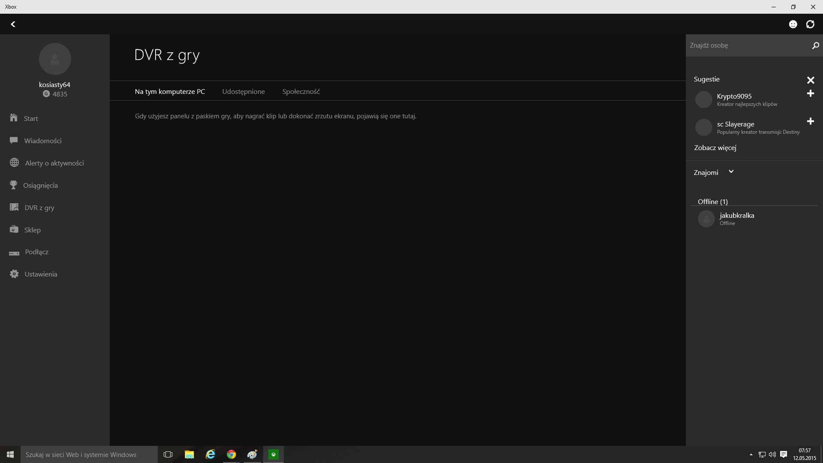
Task: Click the Xbox app taskbar icon
Action: coord(273,454)
